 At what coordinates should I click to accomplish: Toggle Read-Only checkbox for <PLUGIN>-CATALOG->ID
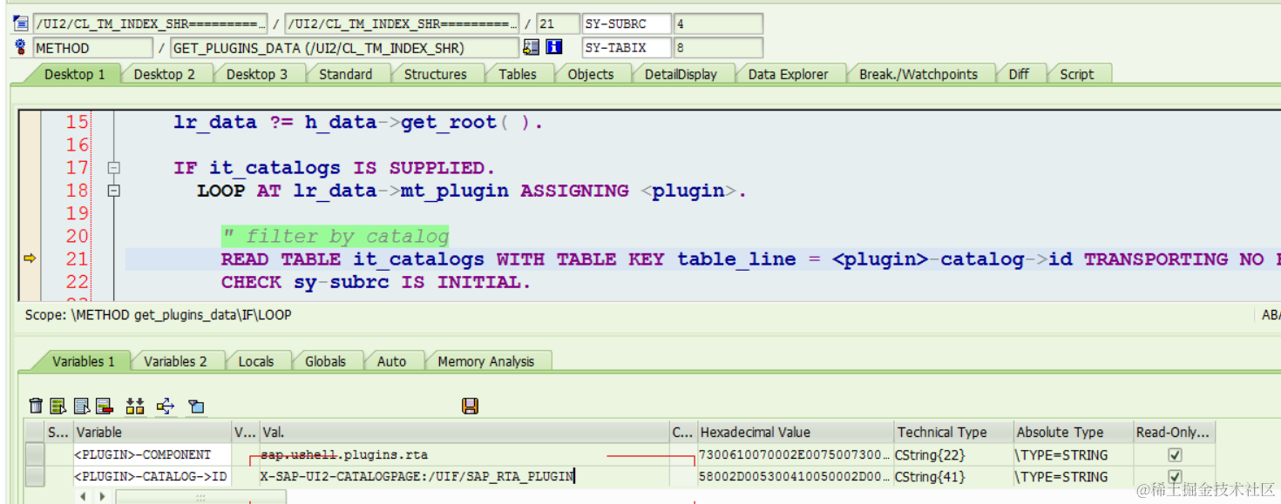pos(1175,476)
